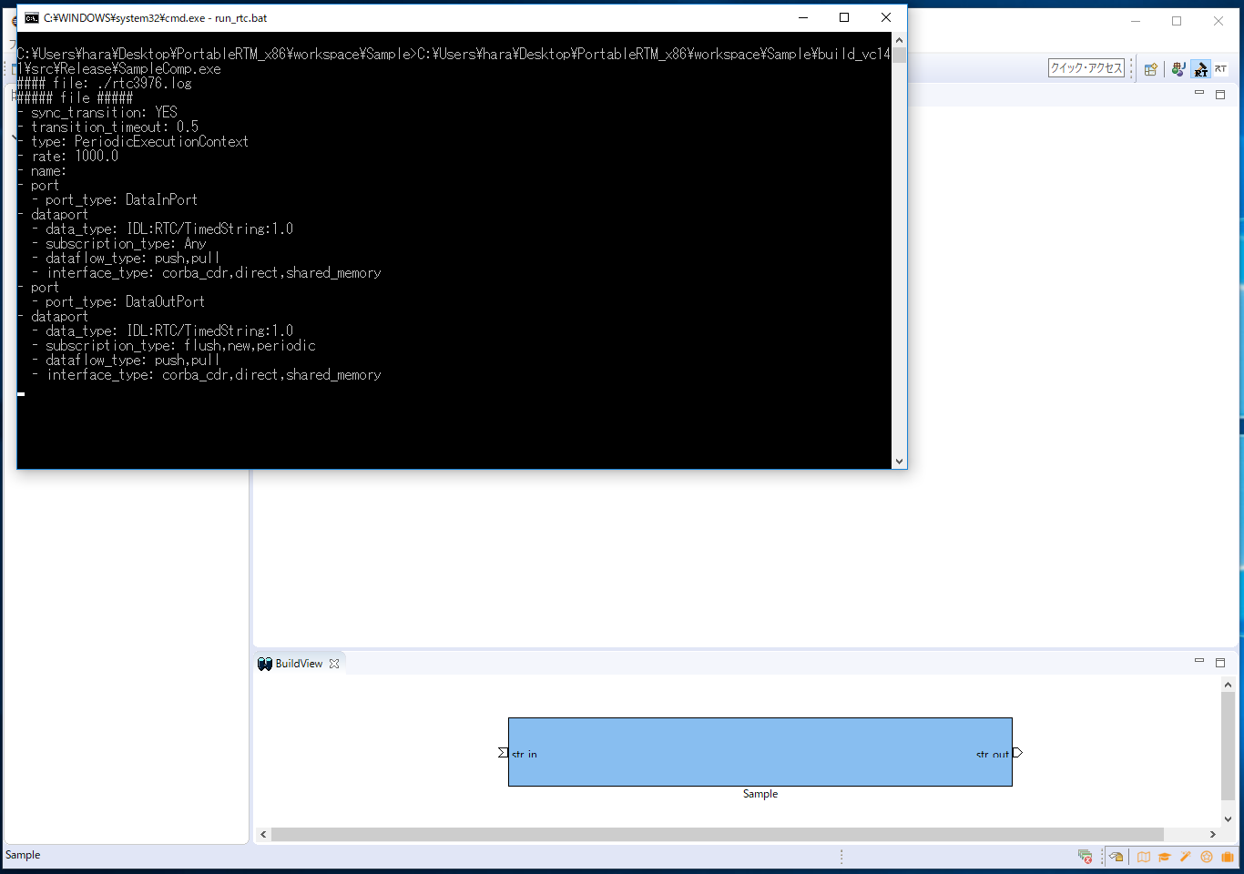Click the orange briefcase status bar icon
This screenshot has height=874, width=1244.
tap(1228, 857)
